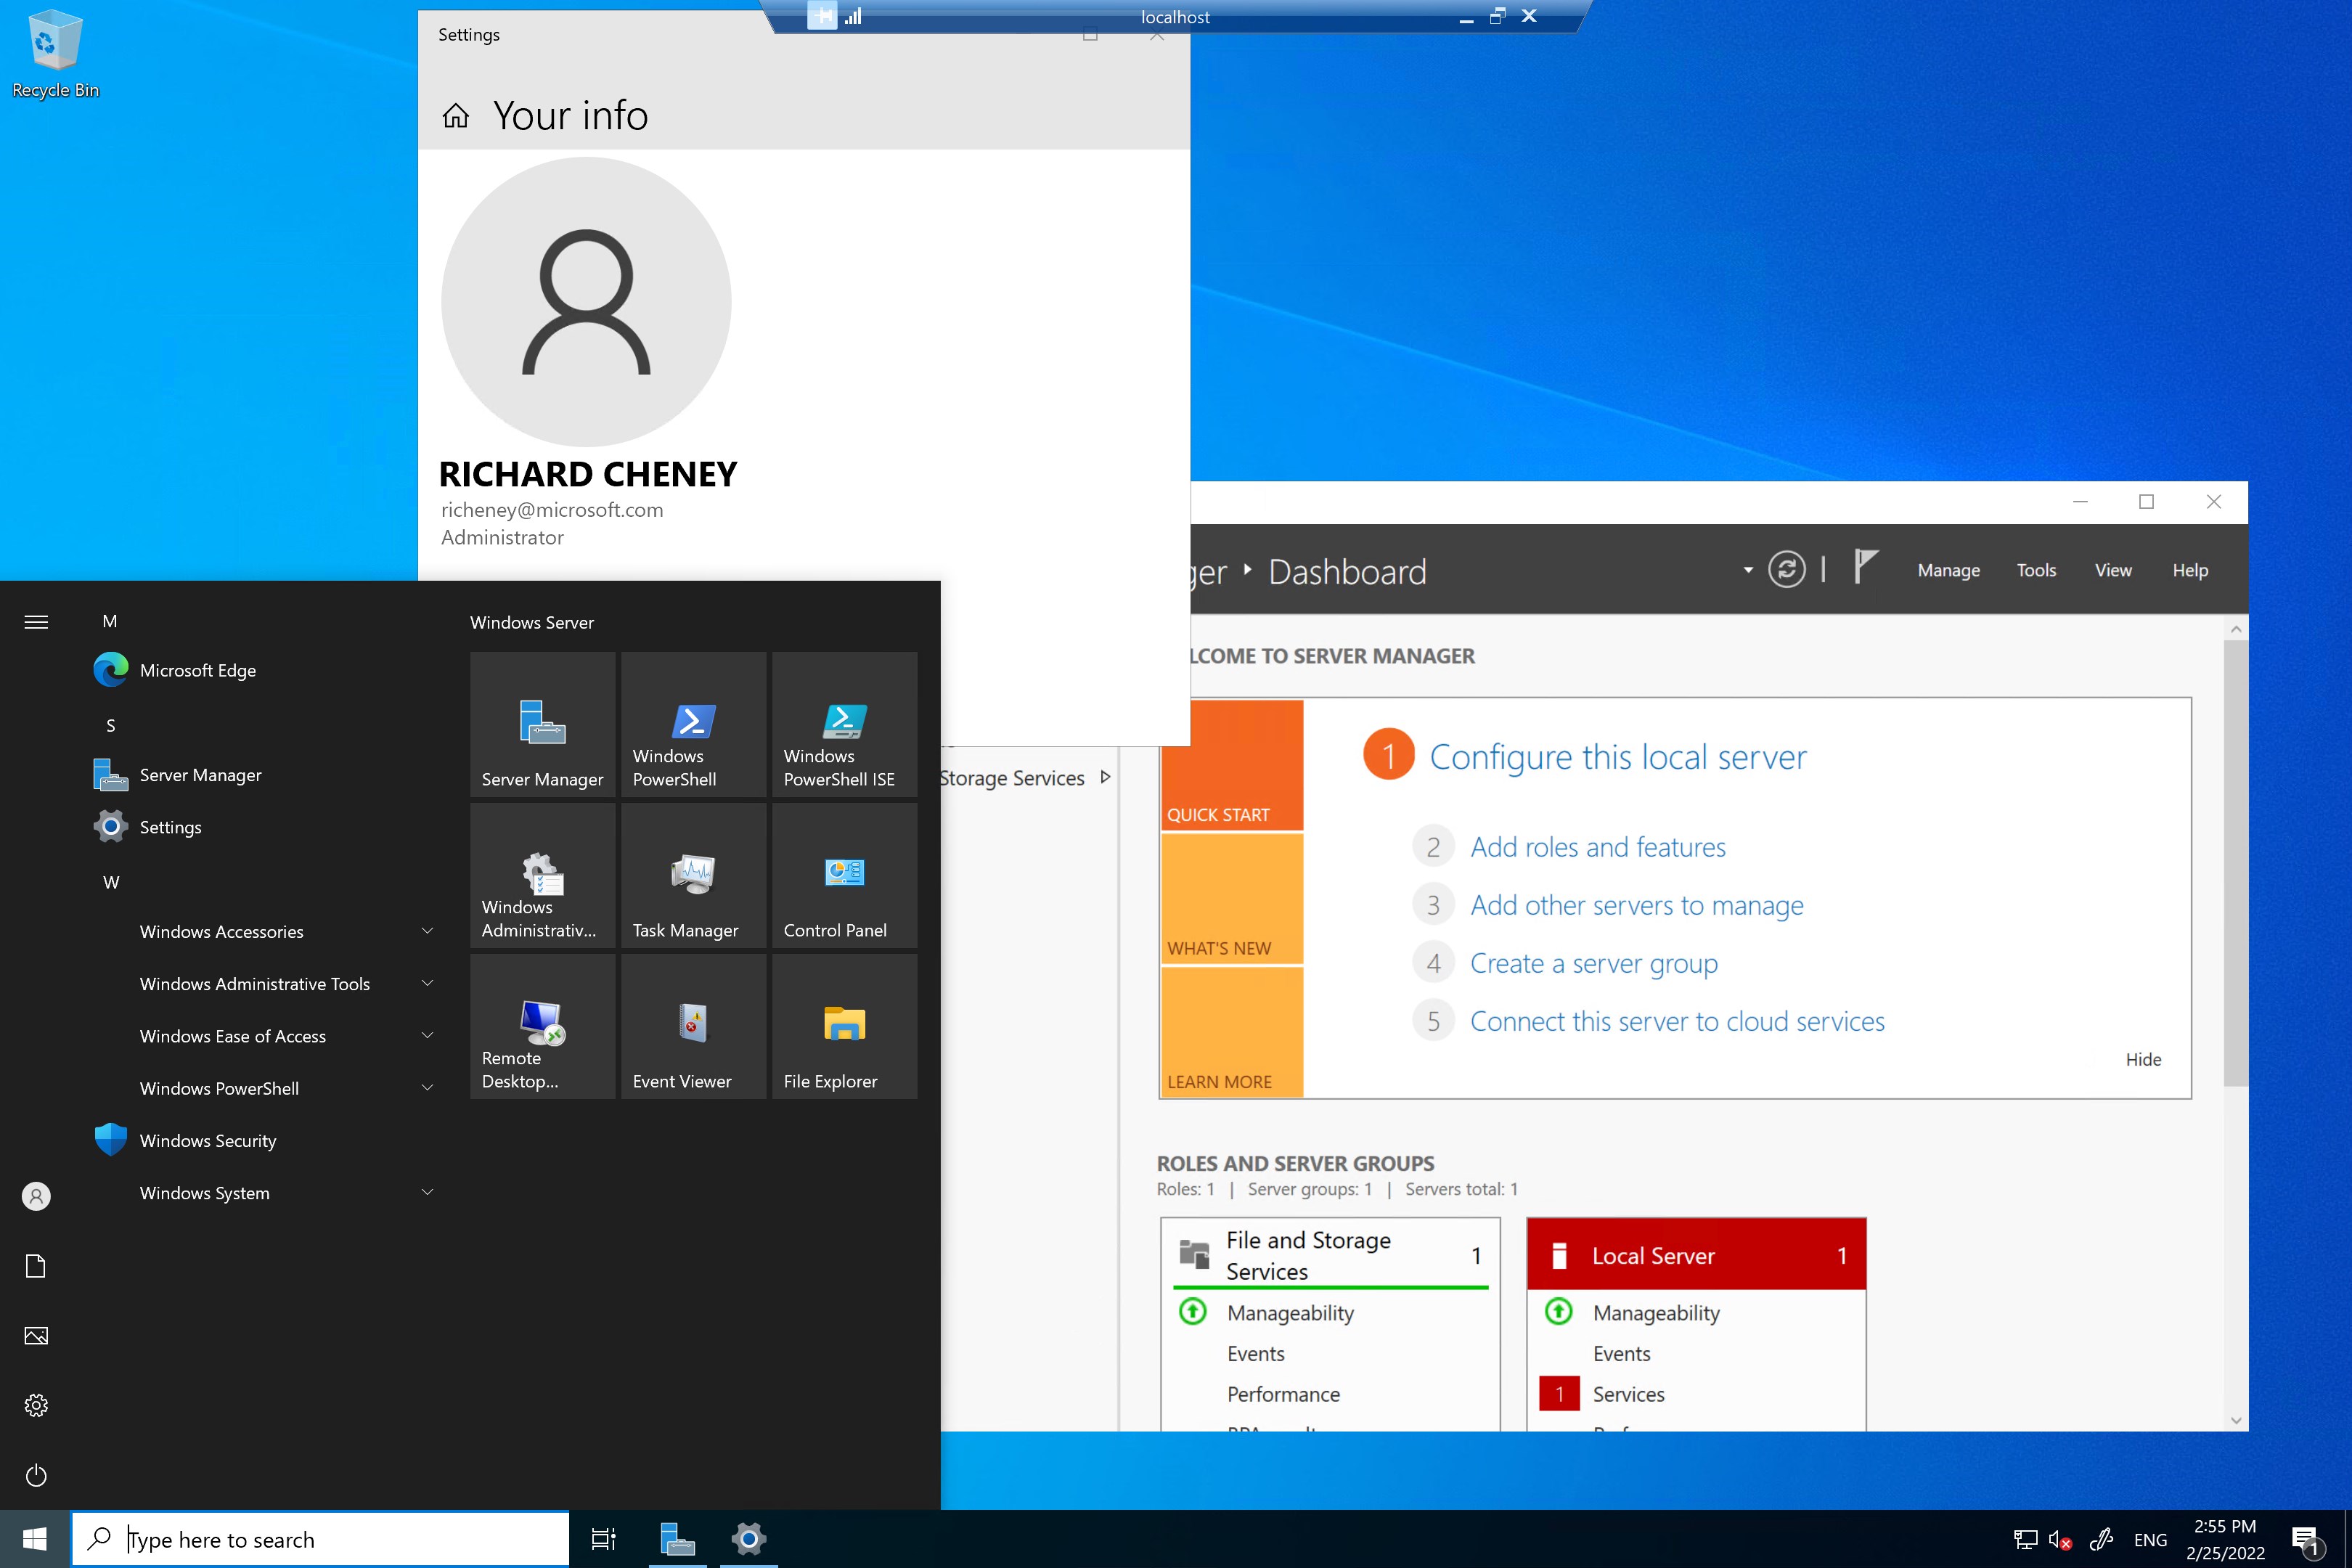The image size is (2352, 1568).
Task: Click the Hide link in welcome tile
Action: click(2142, 1059)
